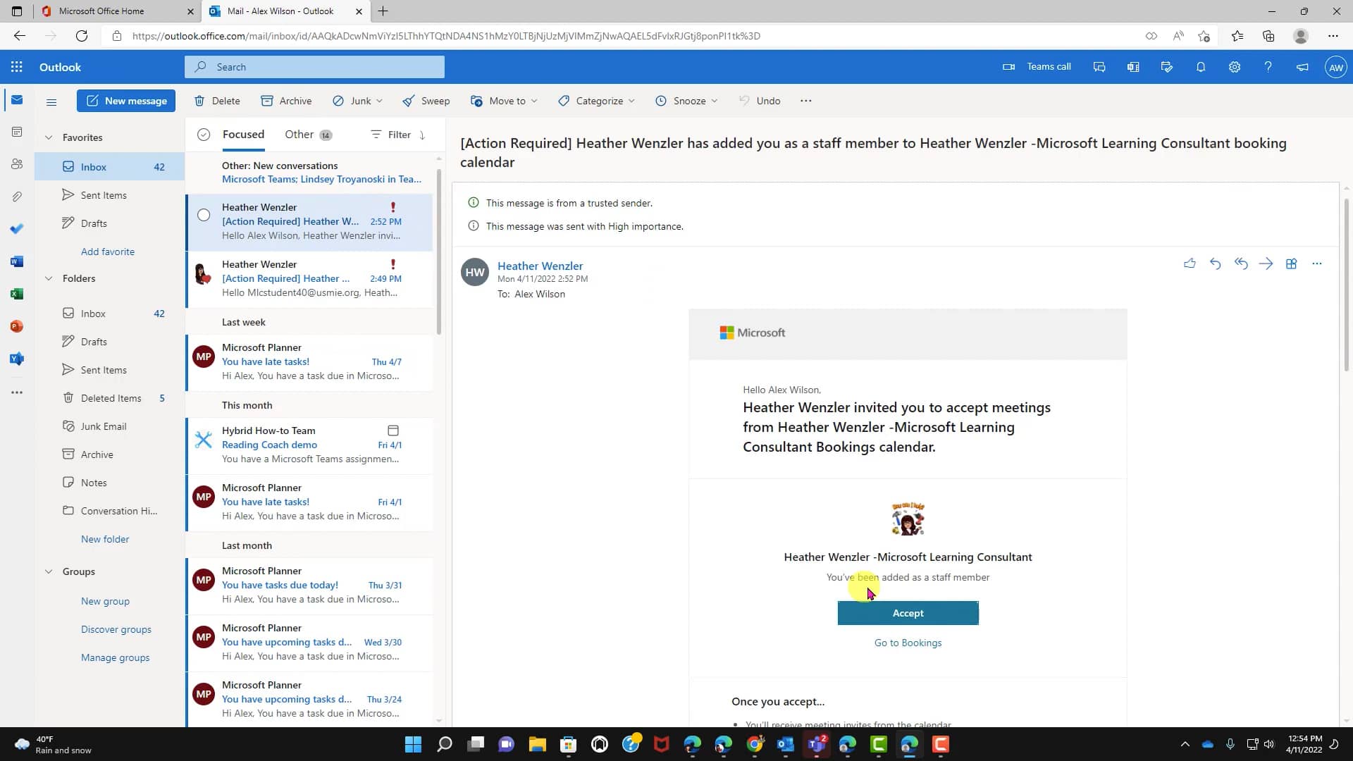The width and height of the screenshot is (1353, 761).
Task: Open People module in left rail
Action: [17, 164]
